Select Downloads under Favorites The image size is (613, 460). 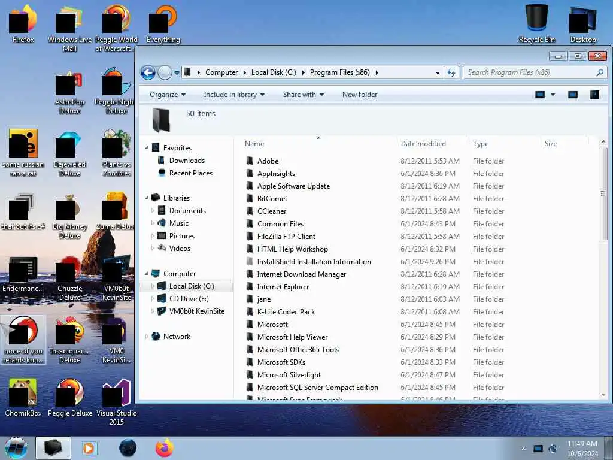coord(187,161)
